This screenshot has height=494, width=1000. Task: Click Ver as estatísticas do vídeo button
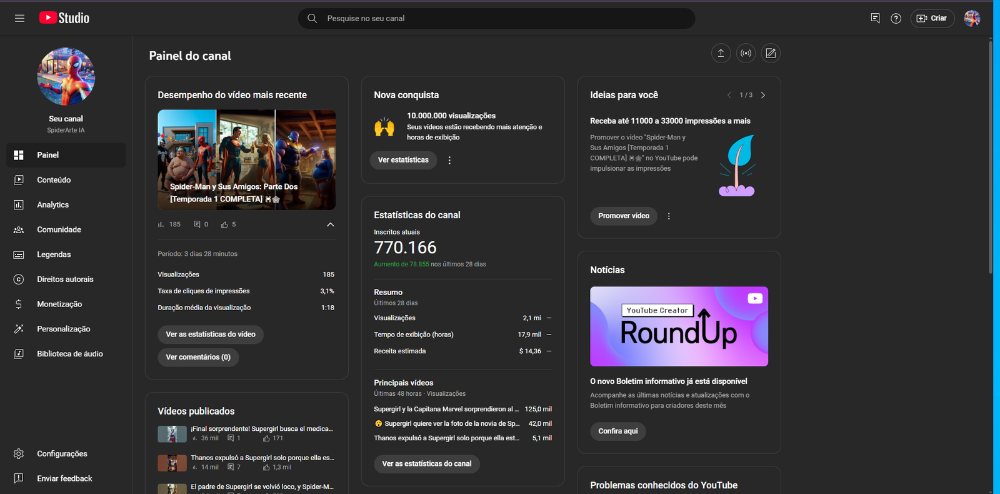pos(211,335)
